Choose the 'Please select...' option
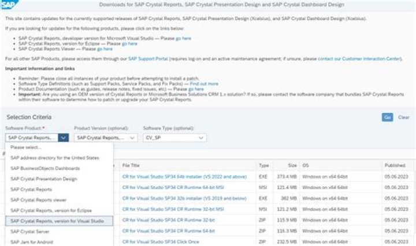The width and height of the screenshot is (416, 246). (x=25, y=147)
